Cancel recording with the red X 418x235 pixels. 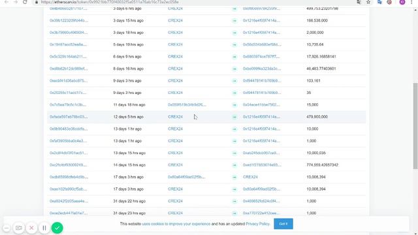coord(31,228)
